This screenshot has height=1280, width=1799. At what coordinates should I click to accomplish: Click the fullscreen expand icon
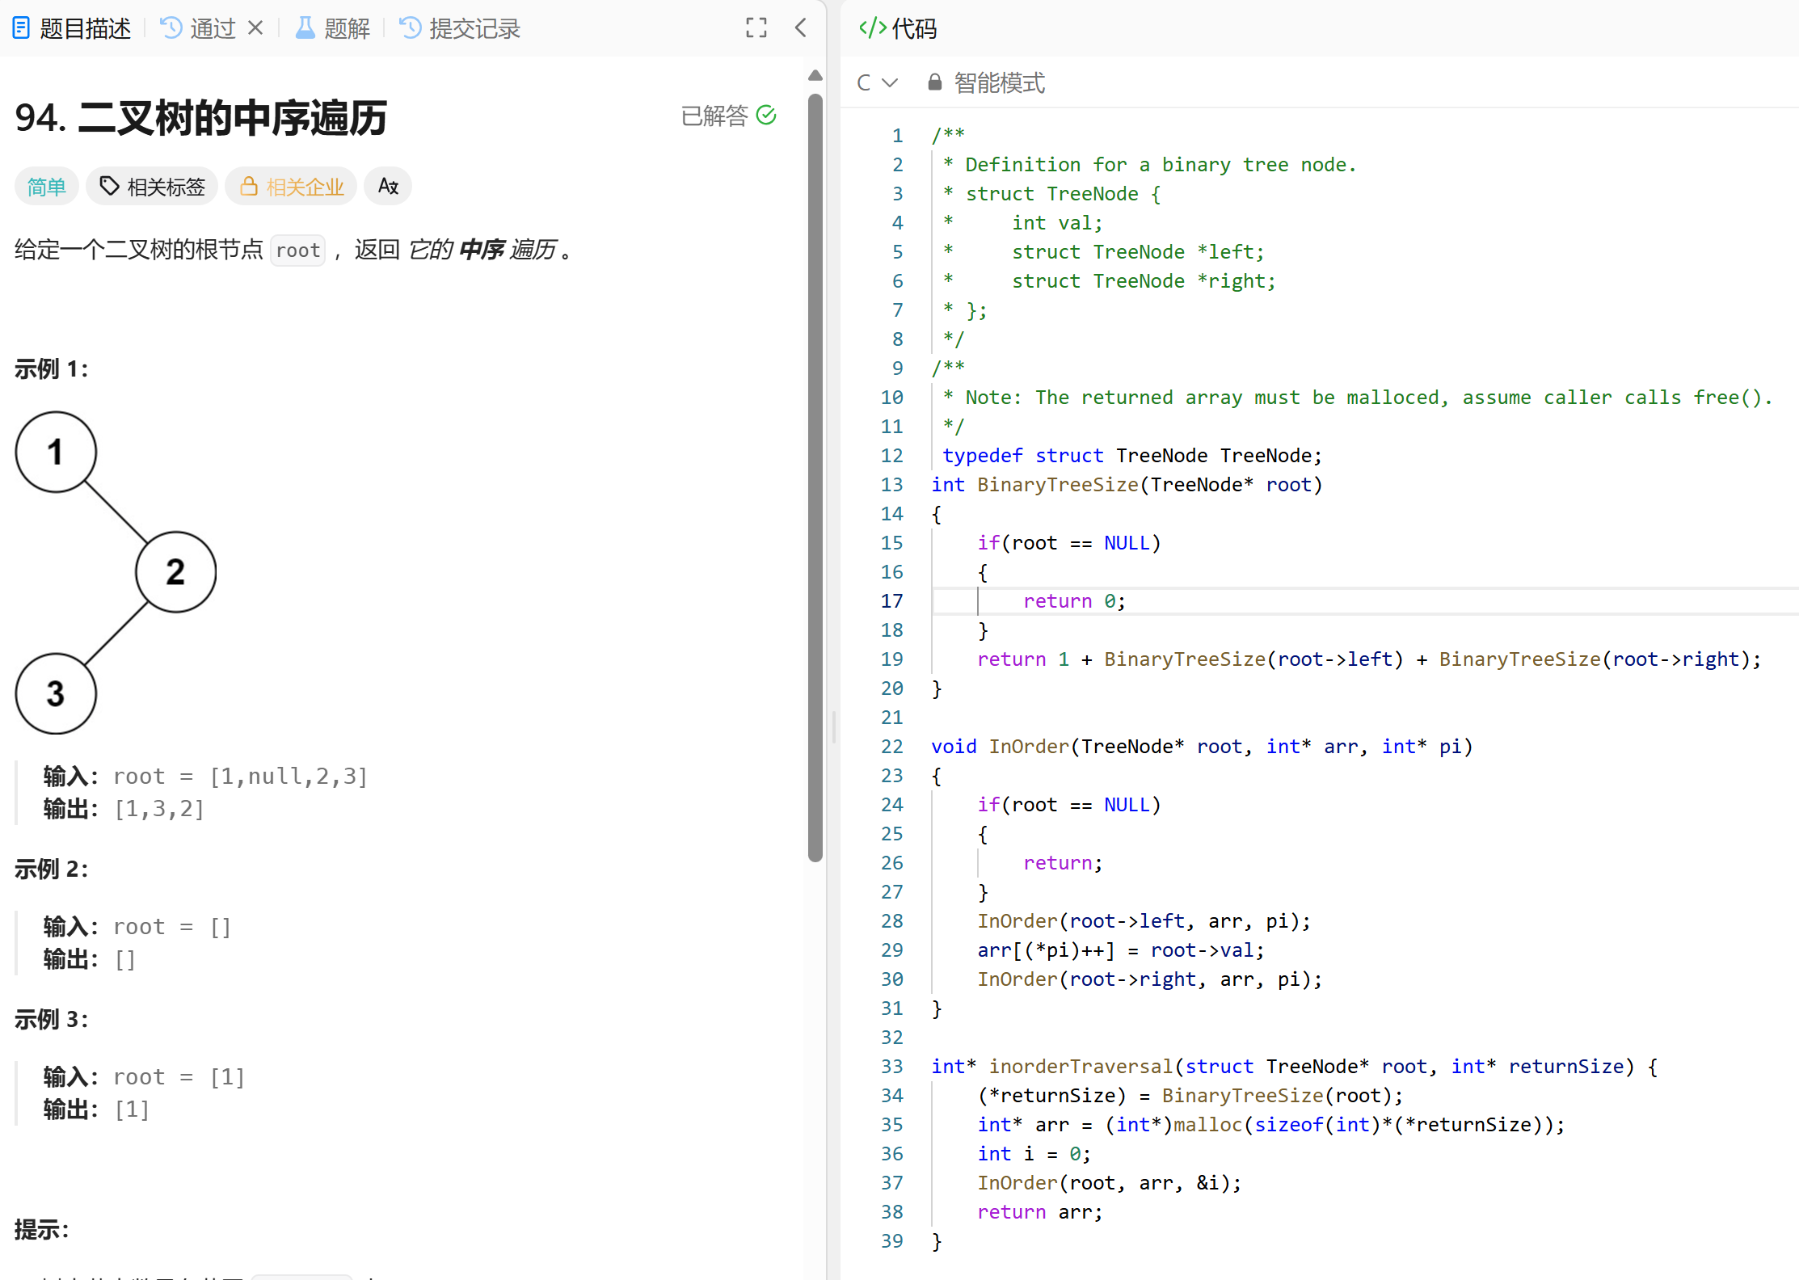coord(756,28)
